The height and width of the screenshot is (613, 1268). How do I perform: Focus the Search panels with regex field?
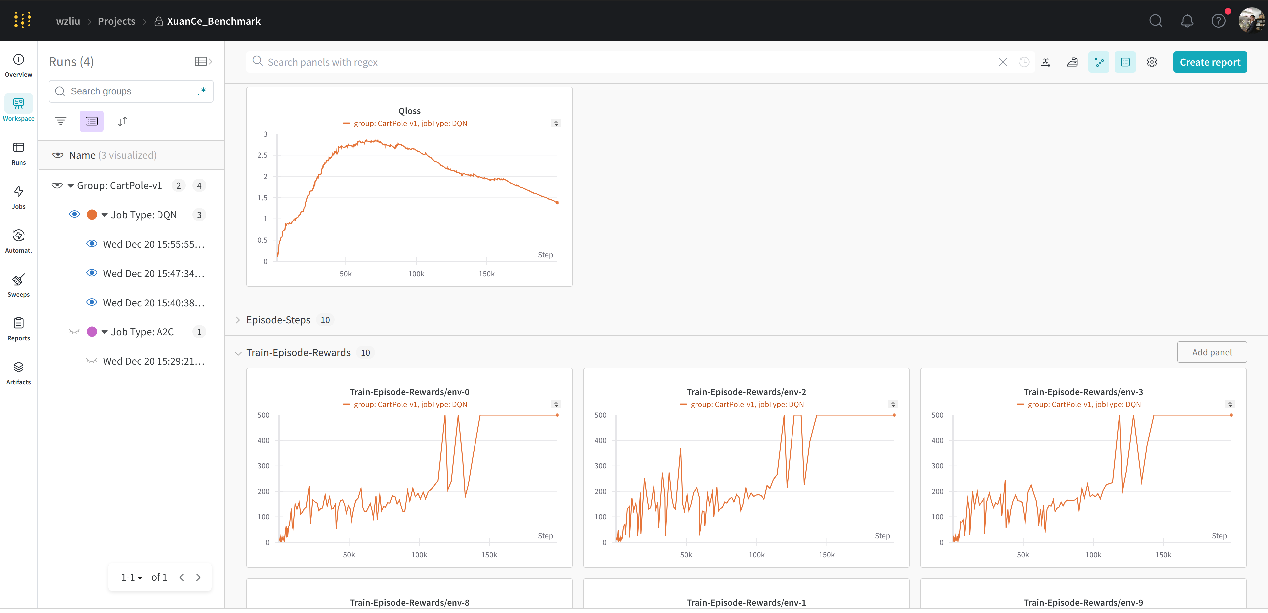pyautogui.click(x=625, y=62)
